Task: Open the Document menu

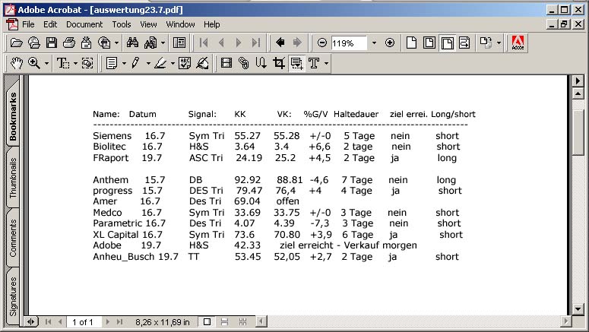Action: coord(84,24)
